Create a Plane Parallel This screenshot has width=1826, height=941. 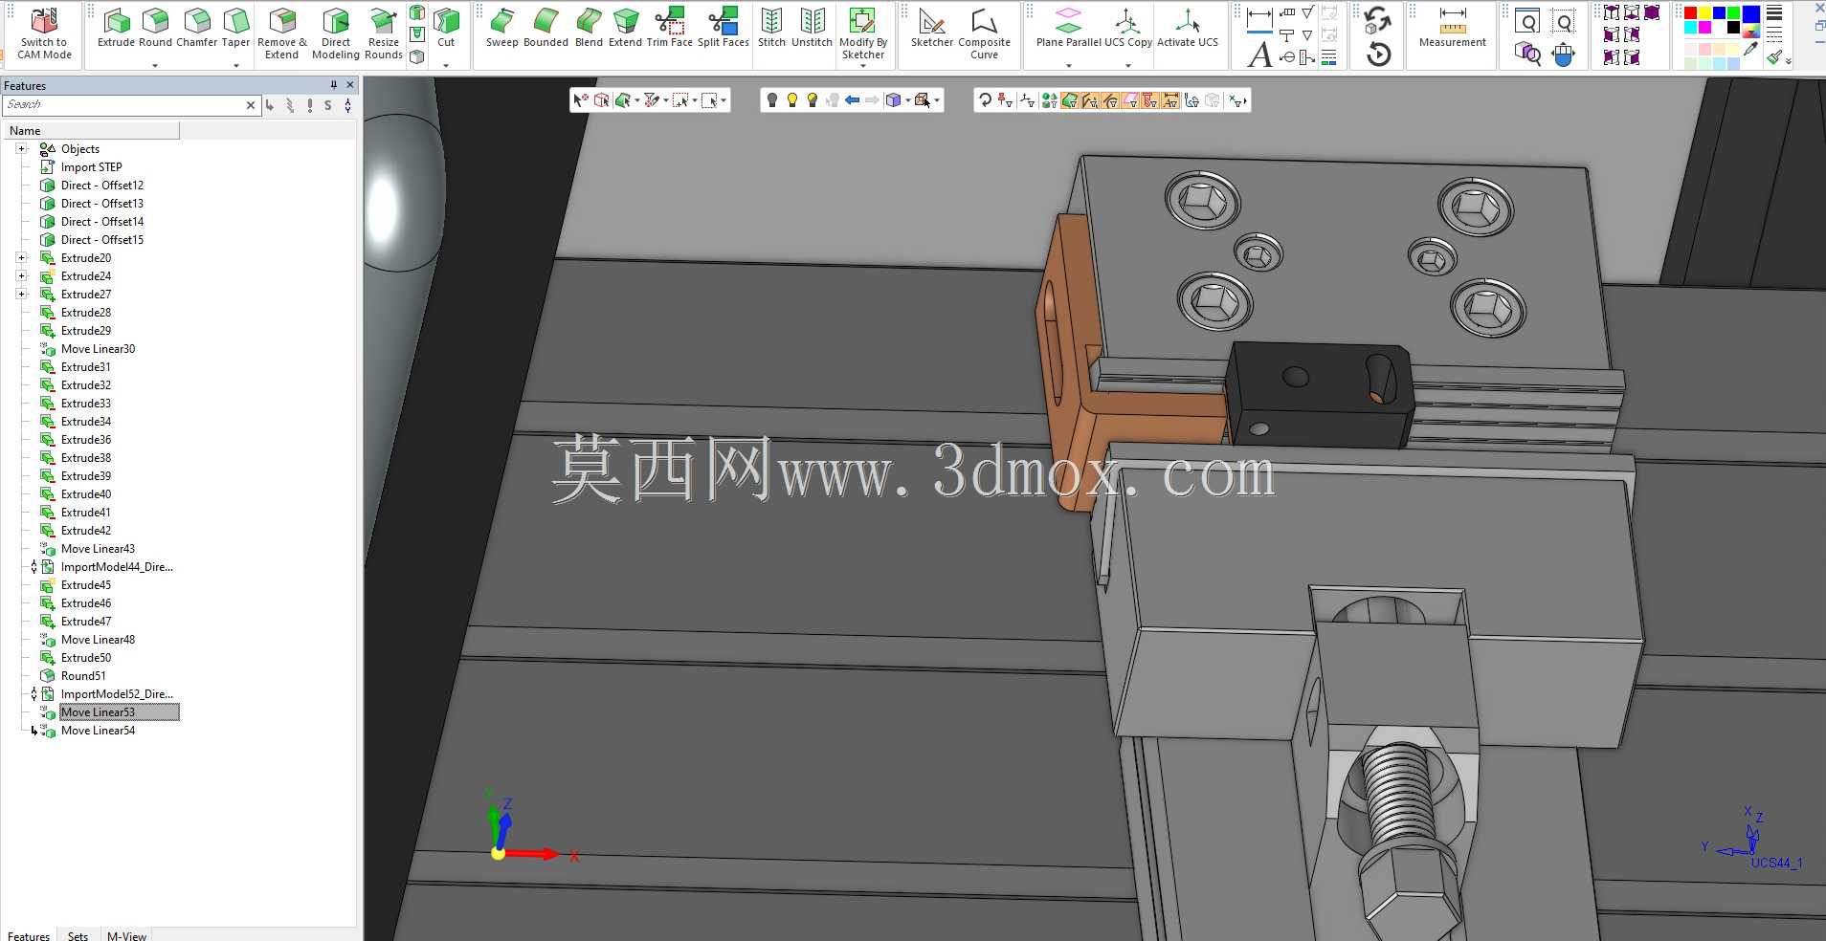1068,28
